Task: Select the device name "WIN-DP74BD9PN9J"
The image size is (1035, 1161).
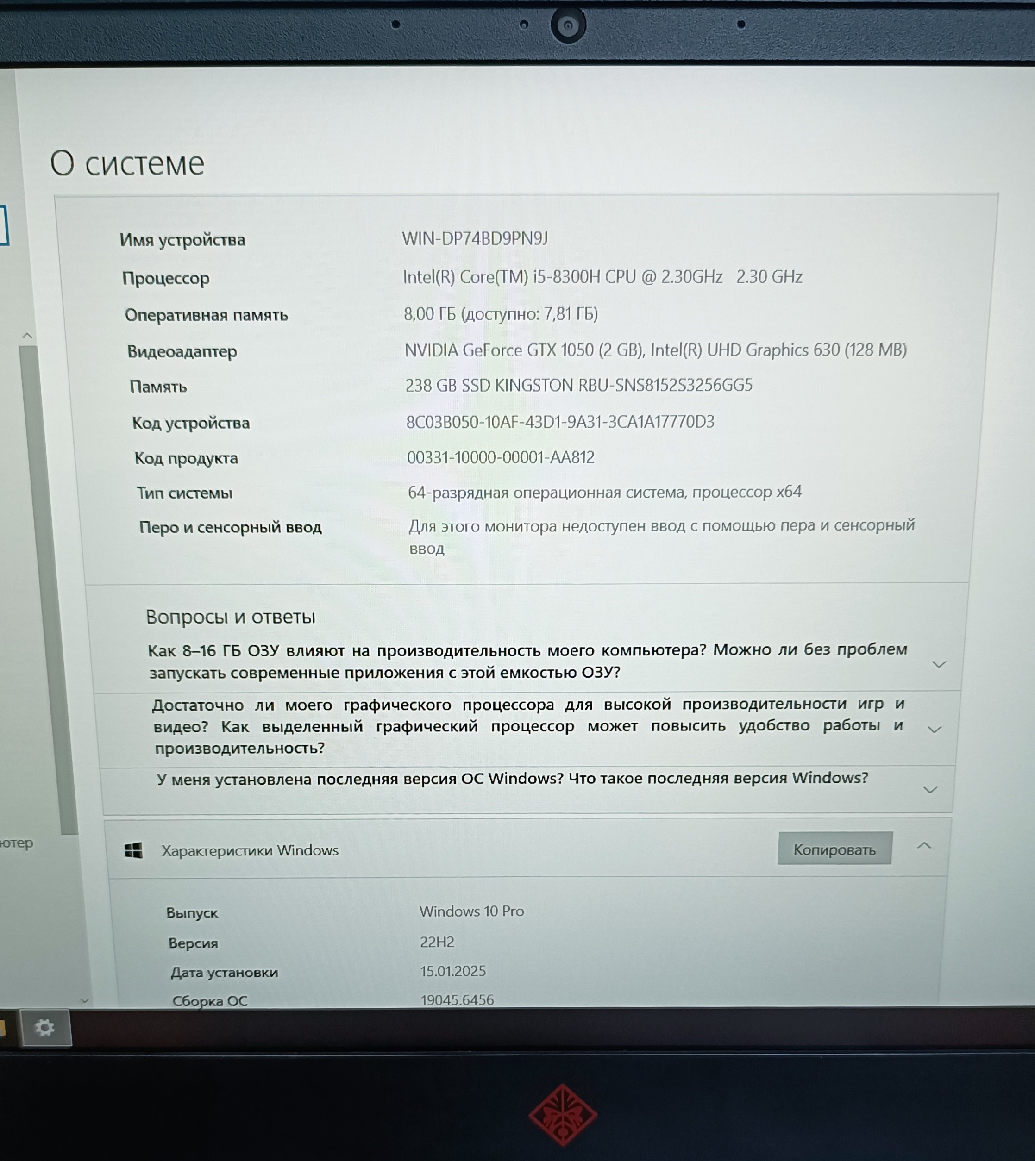Action: 475,238
